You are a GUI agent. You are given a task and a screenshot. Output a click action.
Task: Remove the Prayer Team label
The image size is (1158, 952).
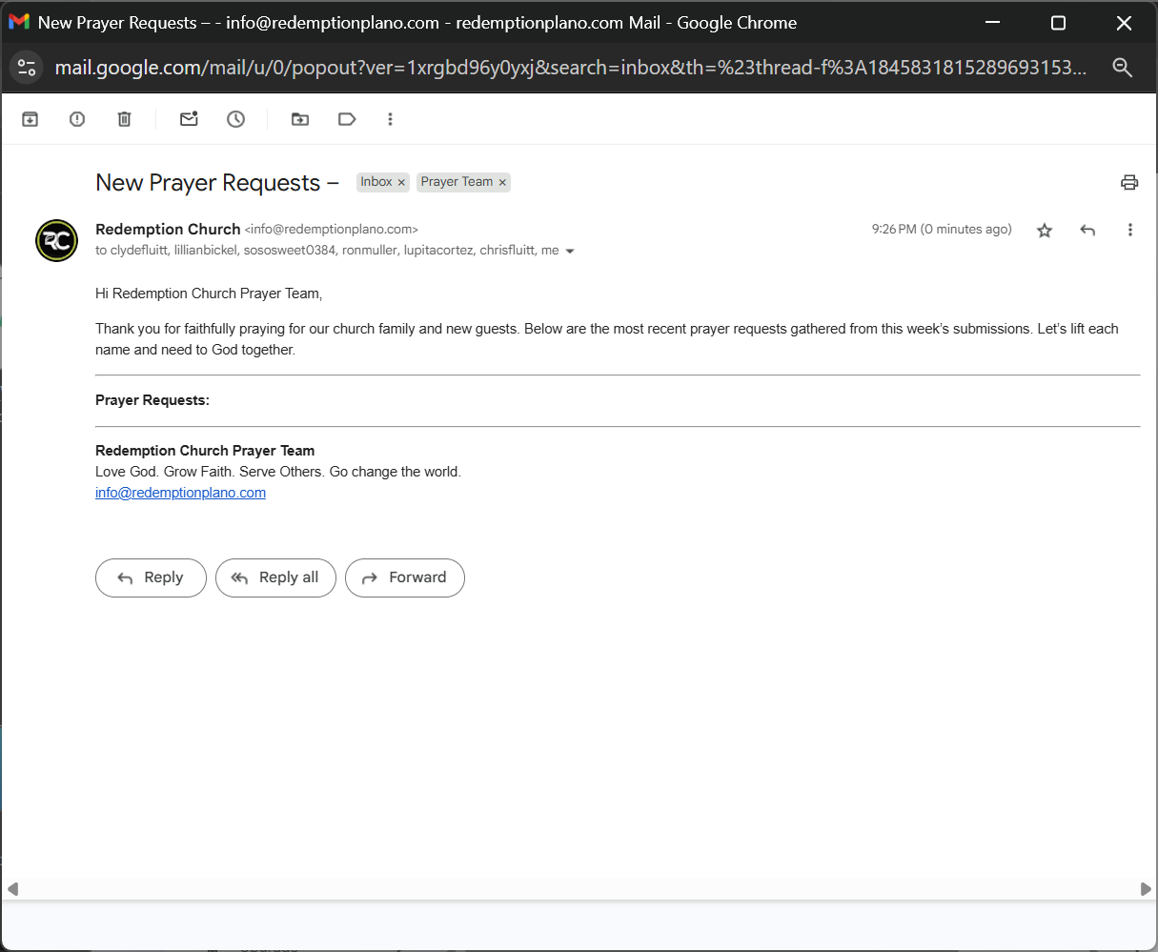coord(502,182)
